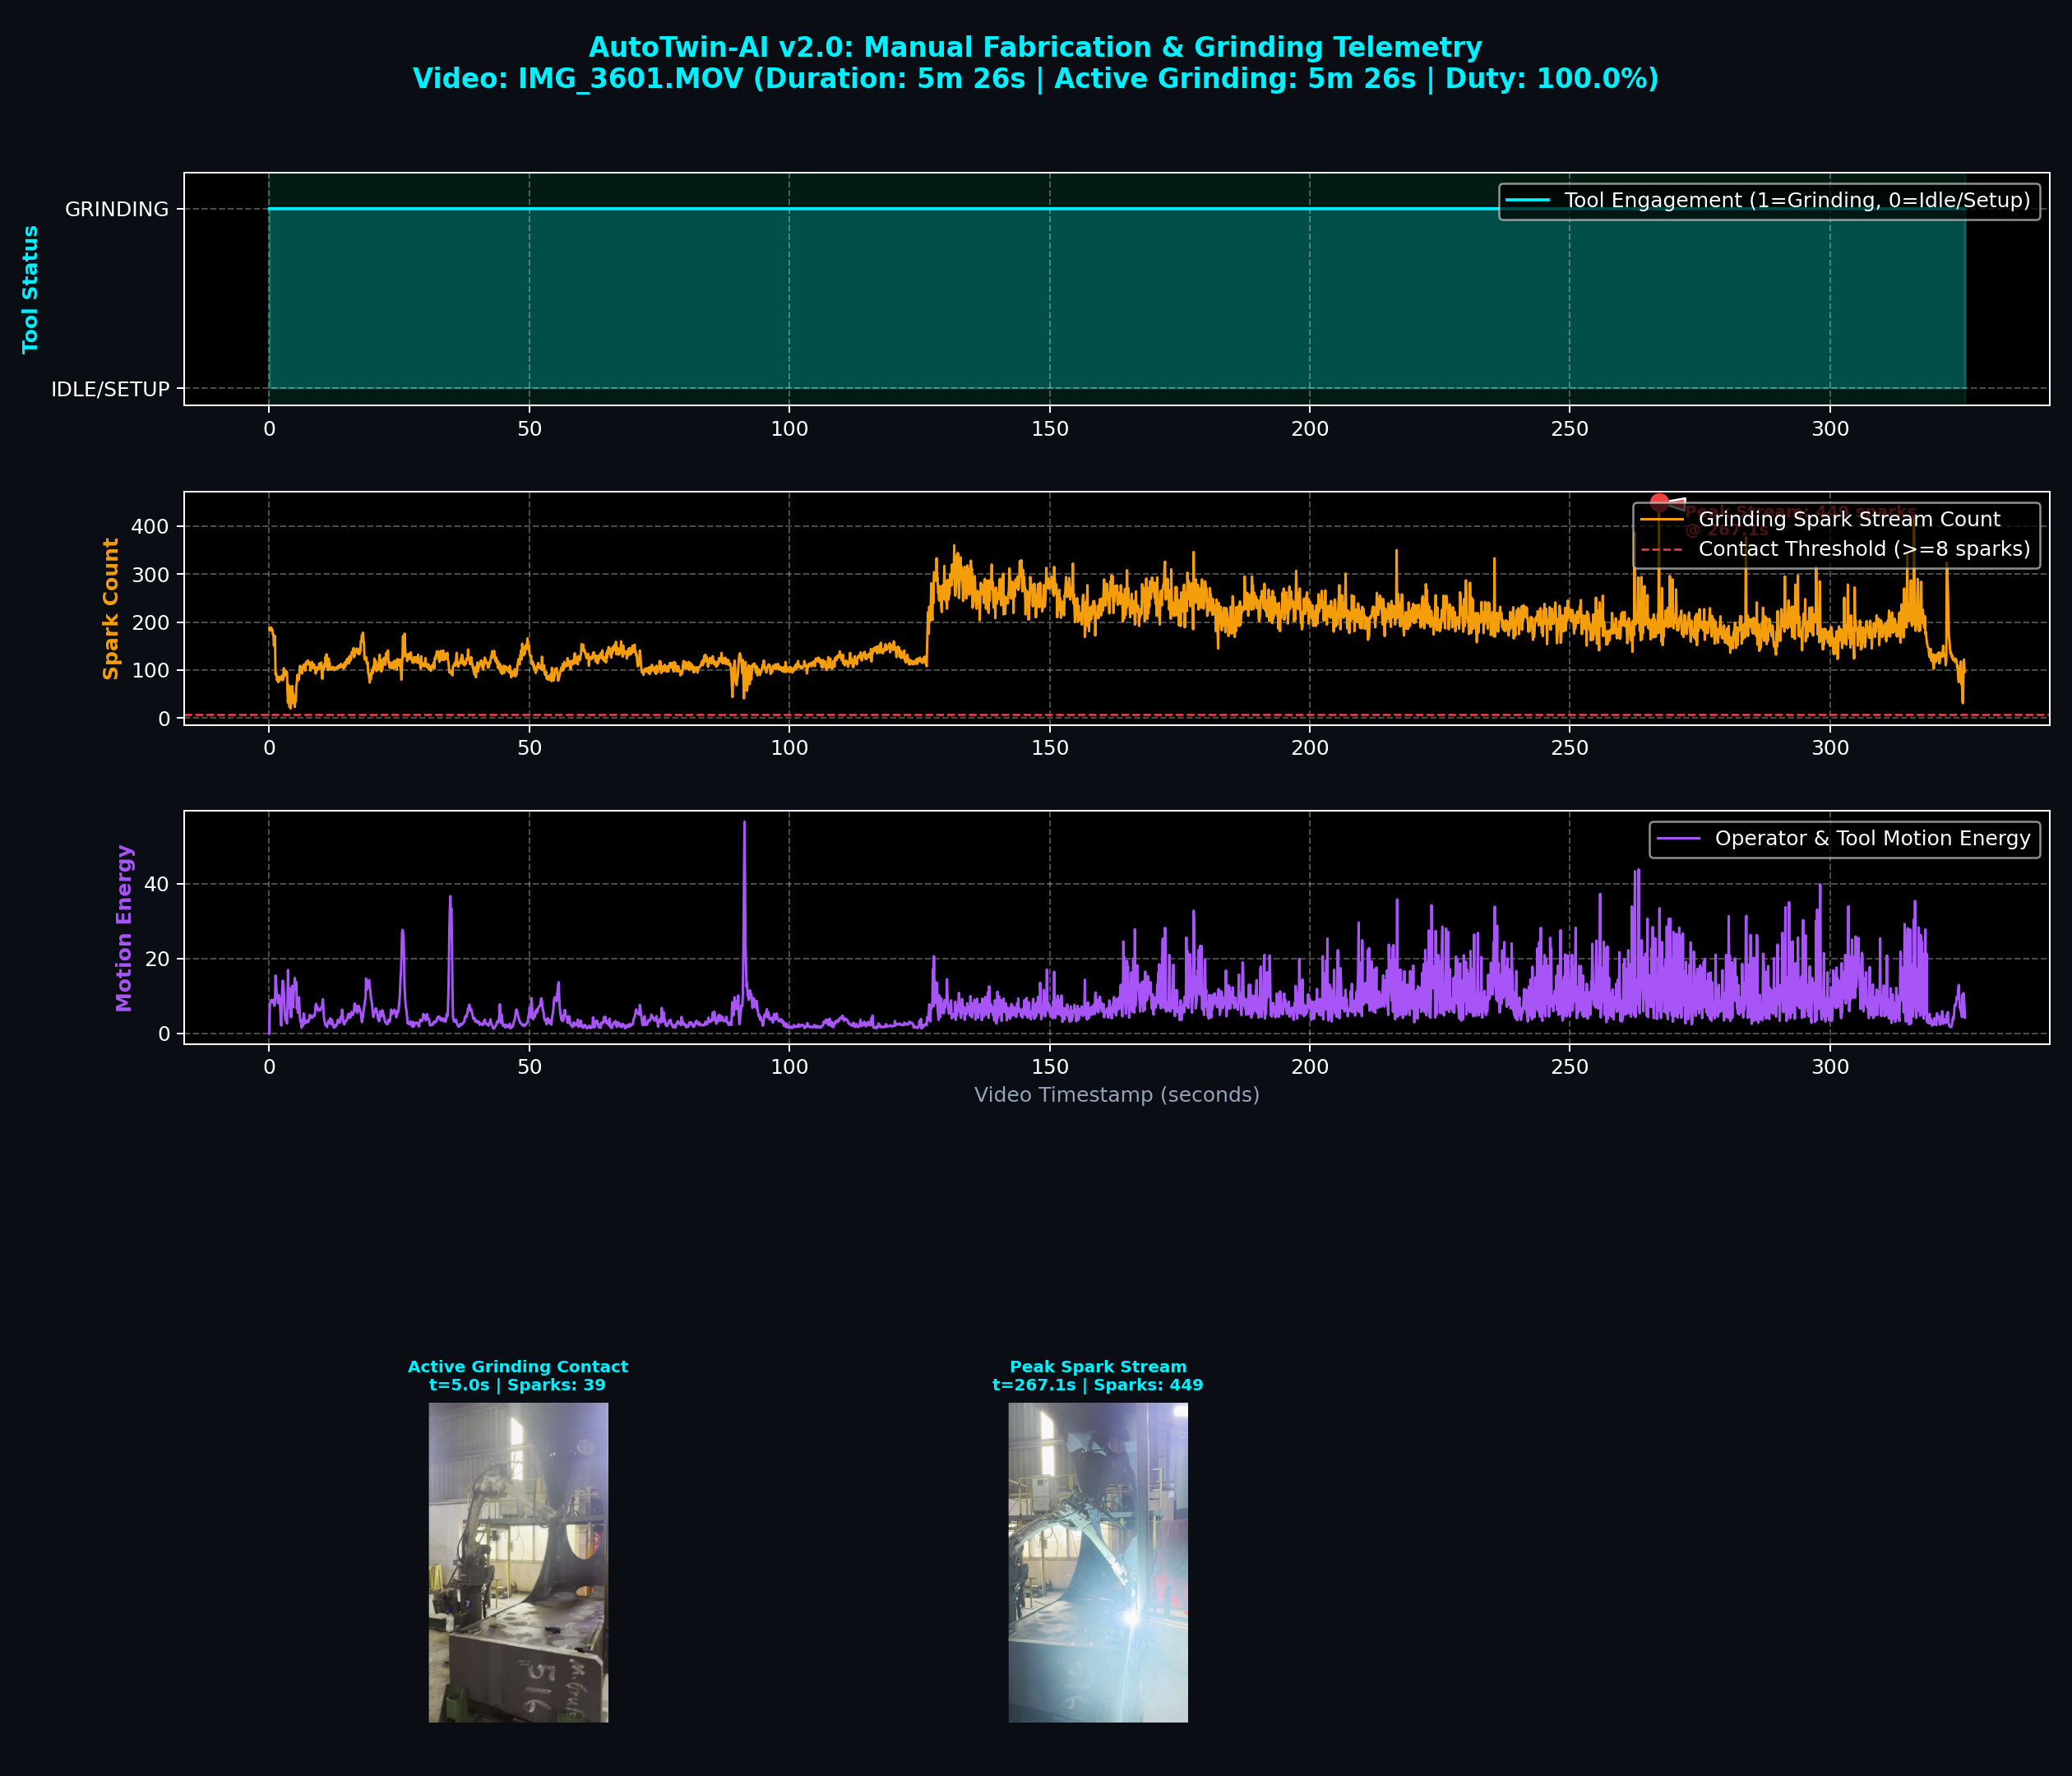
Task: Click the Peak Spark Stream caption text
Action: click(1098, 1376)
